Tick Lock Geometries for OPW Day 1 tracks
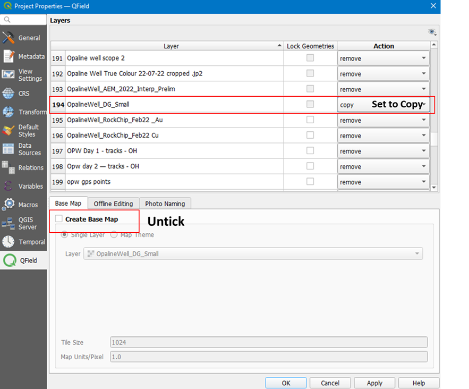Image resolution: width=469 pixels, height=389 pixels. 310,150
